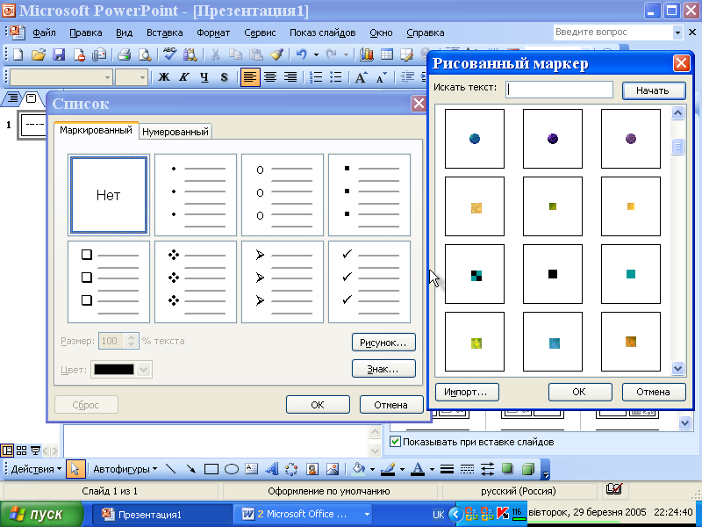The image size is (702, 527).
Task: Click the Рисунок... button
Action: [383, 343]
